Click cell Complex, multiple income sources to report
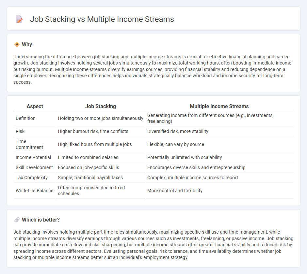 click(x=219, y=178)
